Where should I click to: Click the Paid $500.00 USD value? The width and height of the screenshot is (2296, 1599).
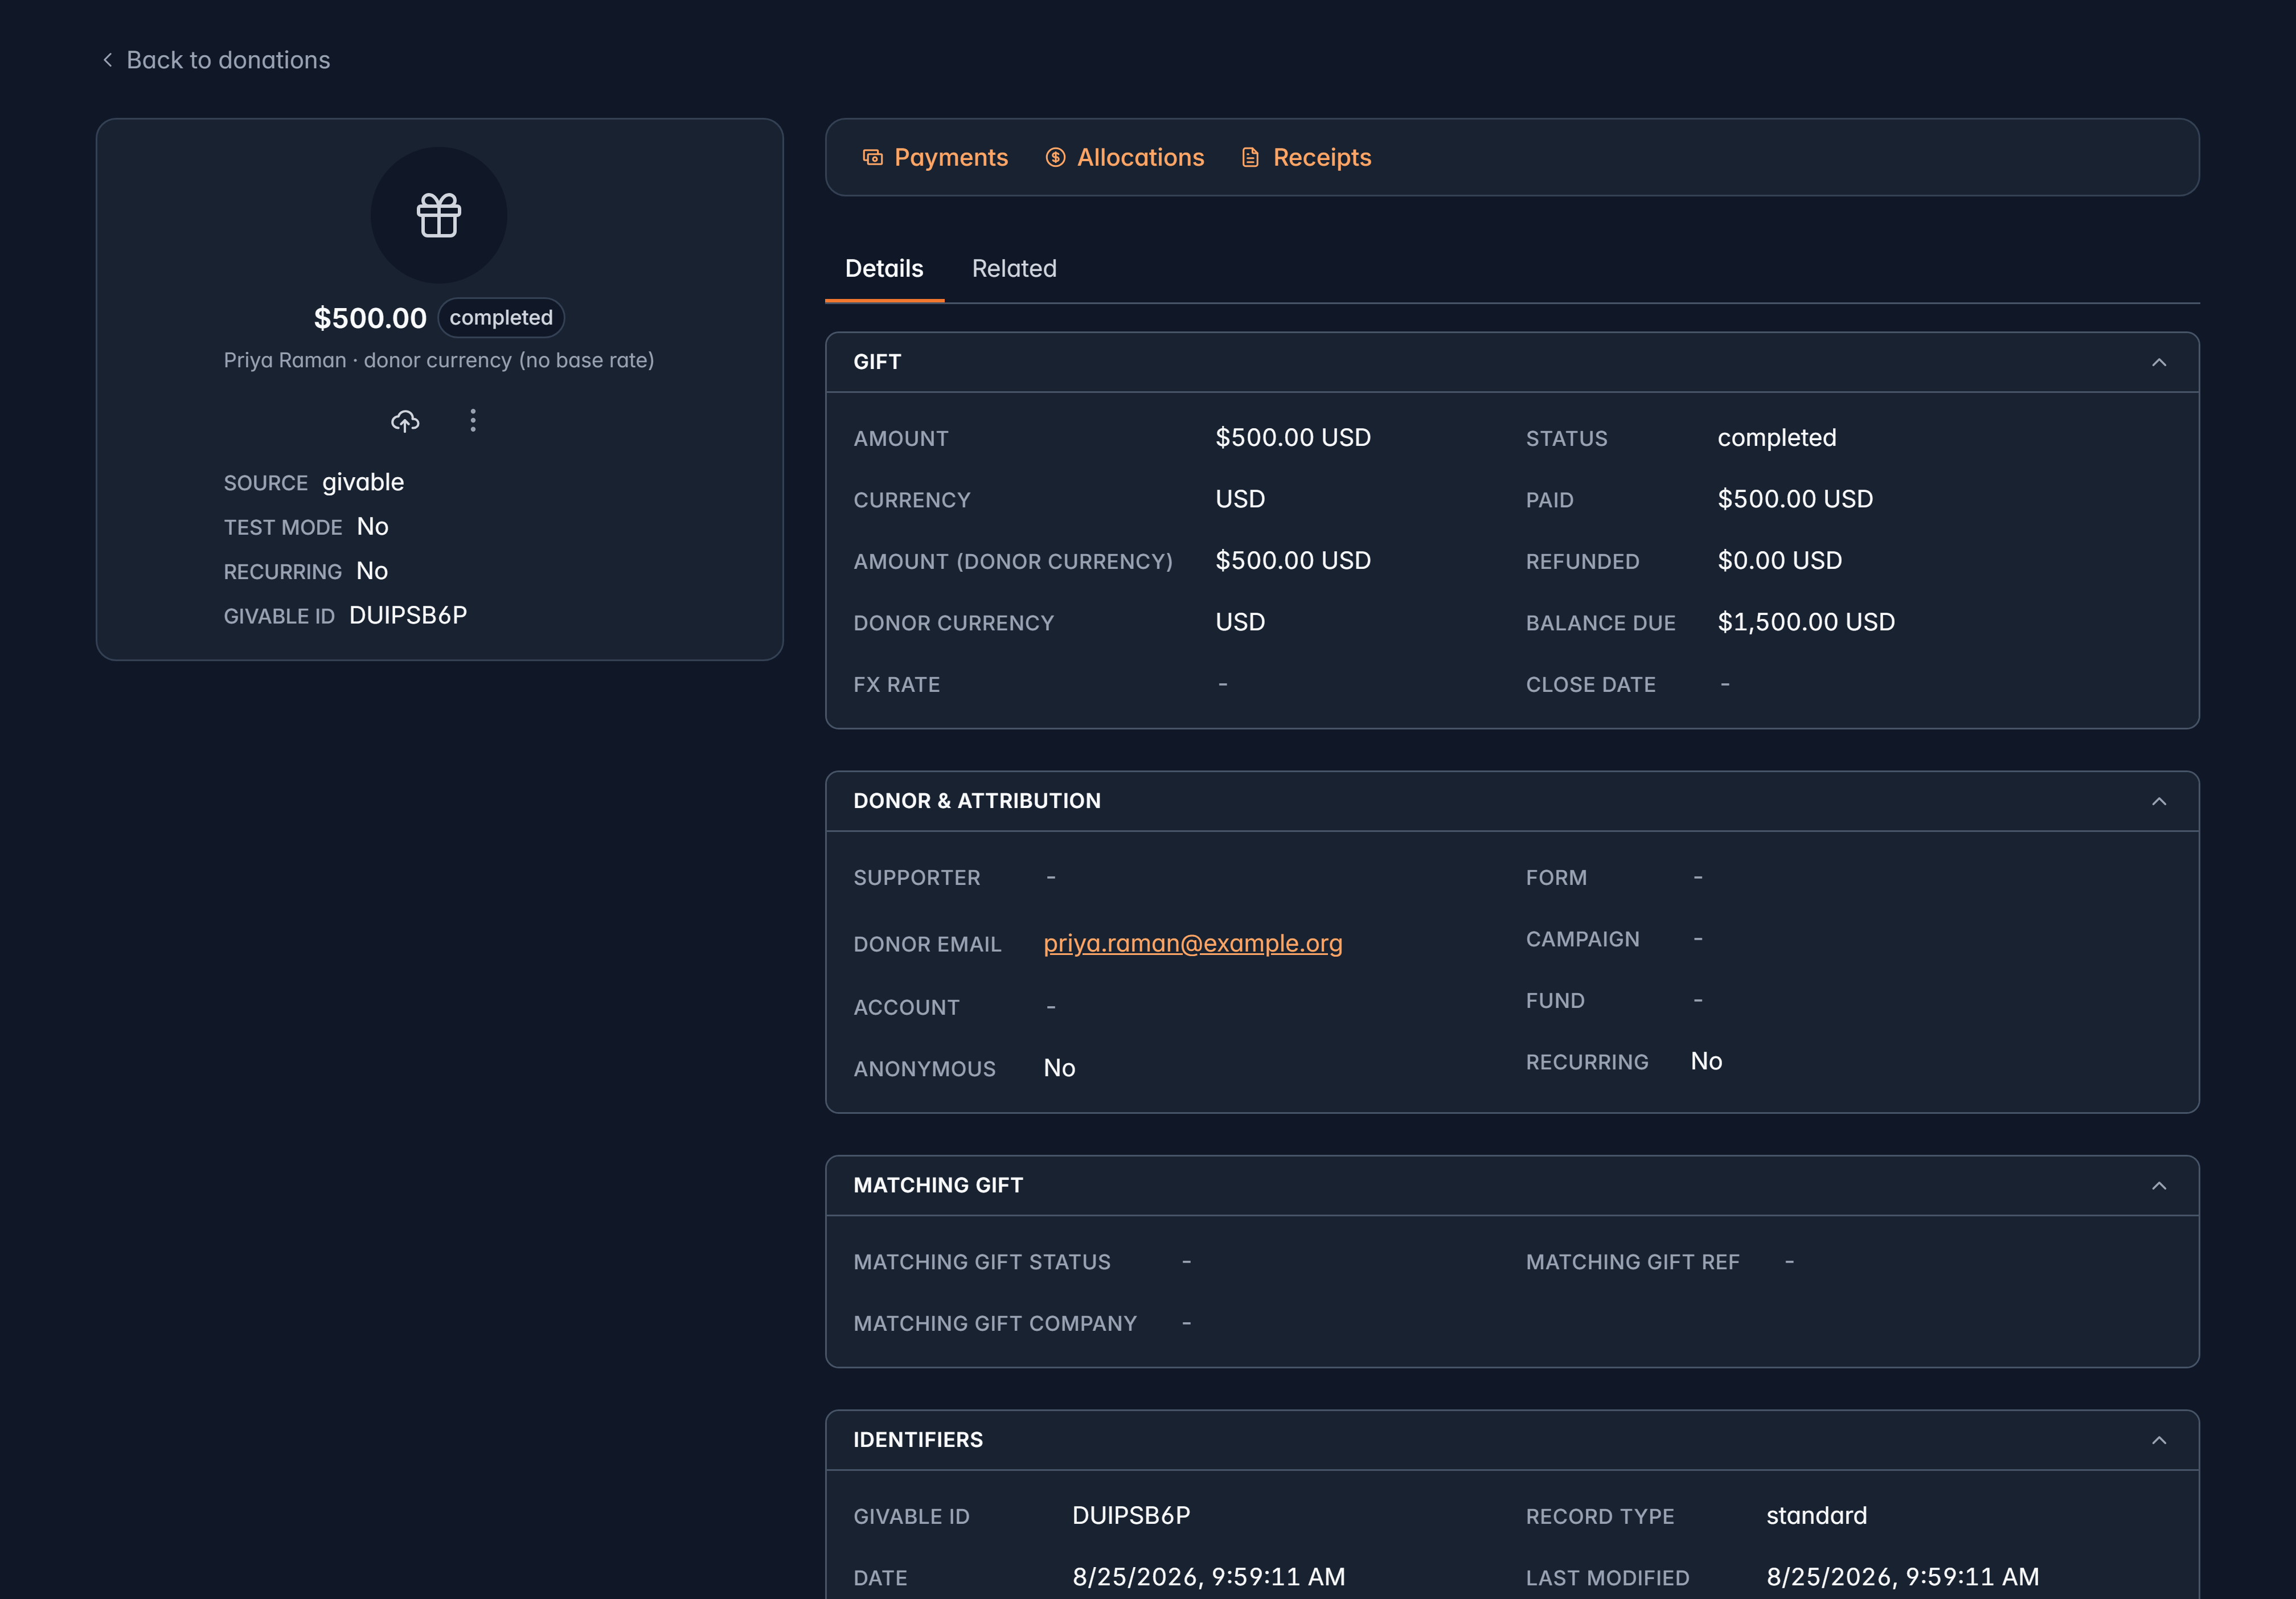coord(1795,500)
